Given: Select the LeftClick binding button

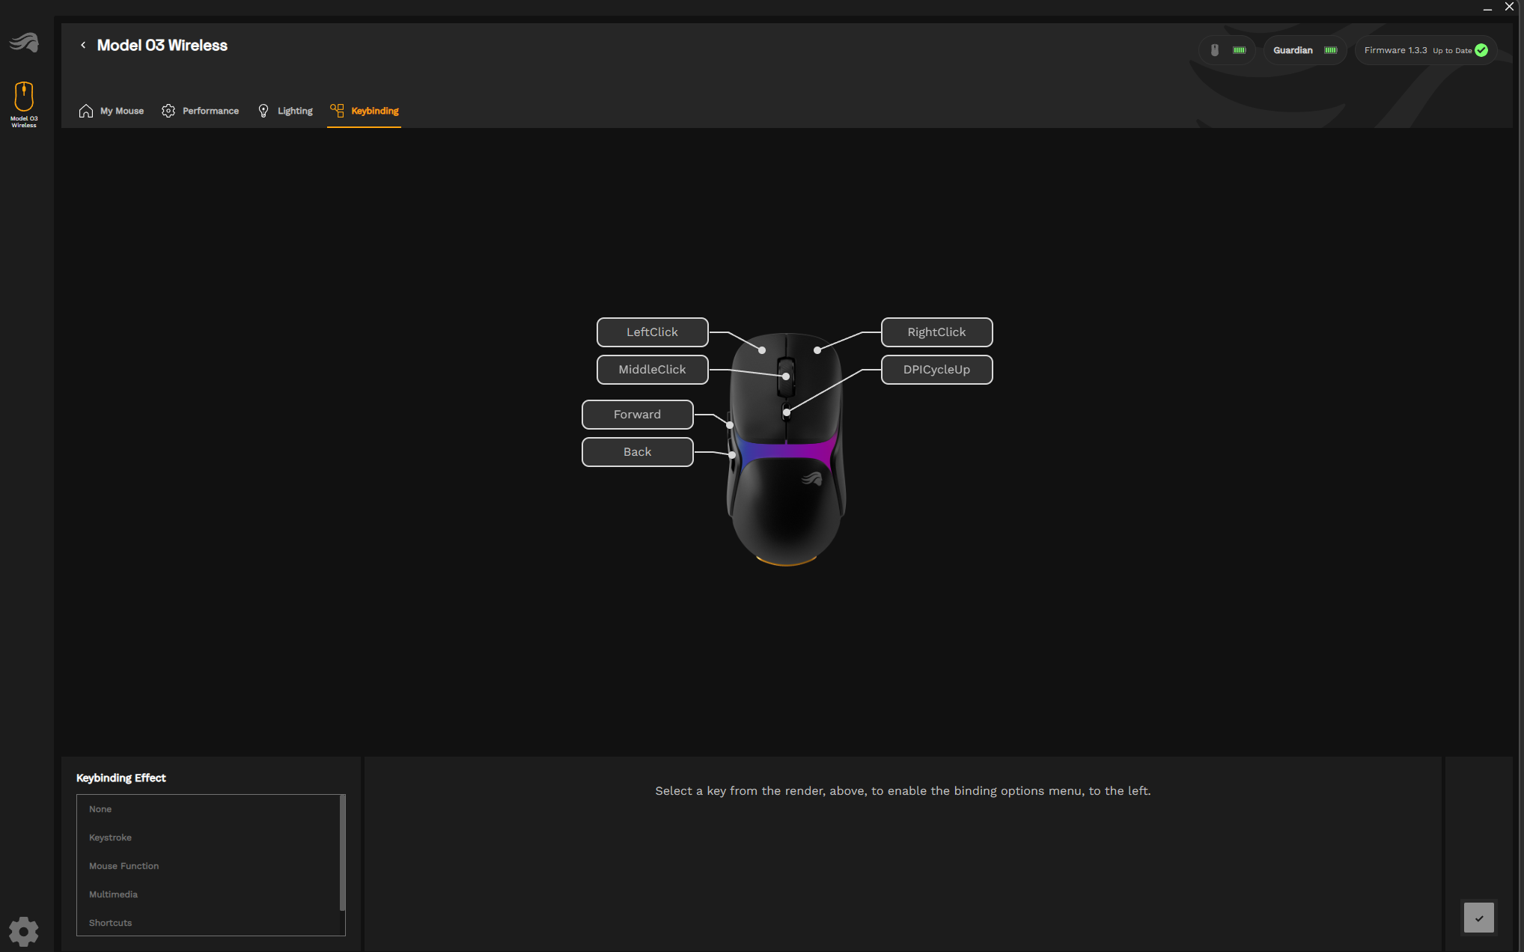Looking at the screenshot, I should [652, 332].
